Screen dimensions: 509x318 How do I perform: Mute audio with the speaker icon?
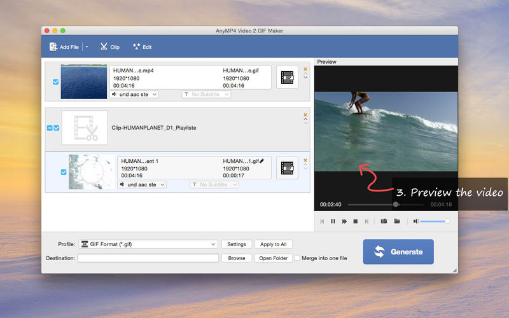pos(416,221)
